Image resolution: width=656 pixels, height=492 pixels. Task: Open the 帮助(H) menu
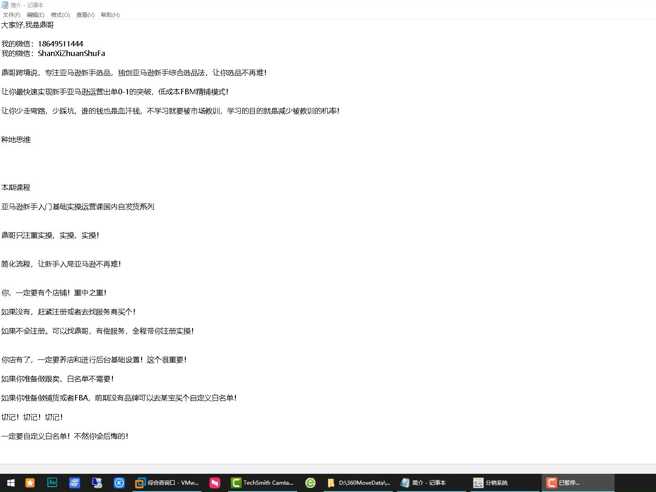coord(110,15)
